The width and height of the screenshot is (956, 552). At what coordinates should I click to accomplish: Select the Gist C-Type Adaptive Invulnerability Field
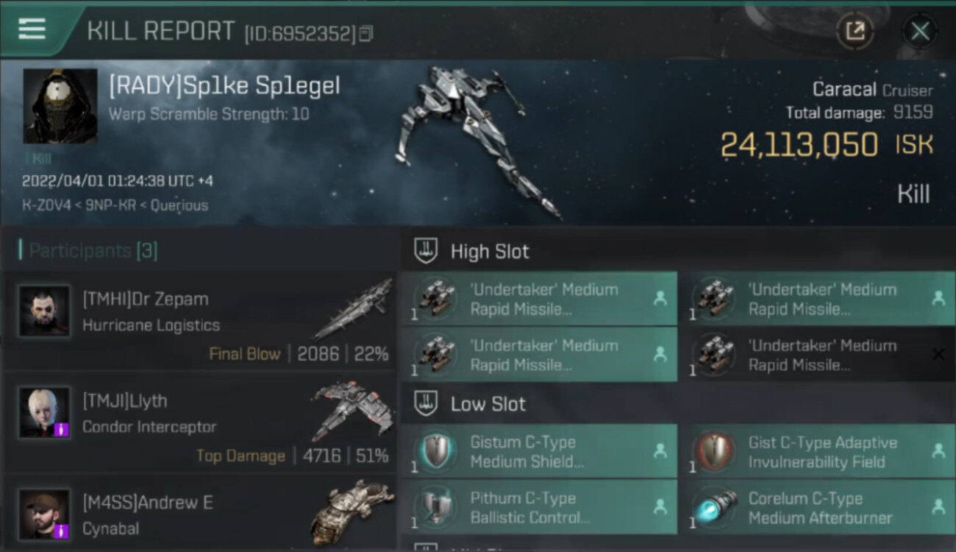(818, 451)
